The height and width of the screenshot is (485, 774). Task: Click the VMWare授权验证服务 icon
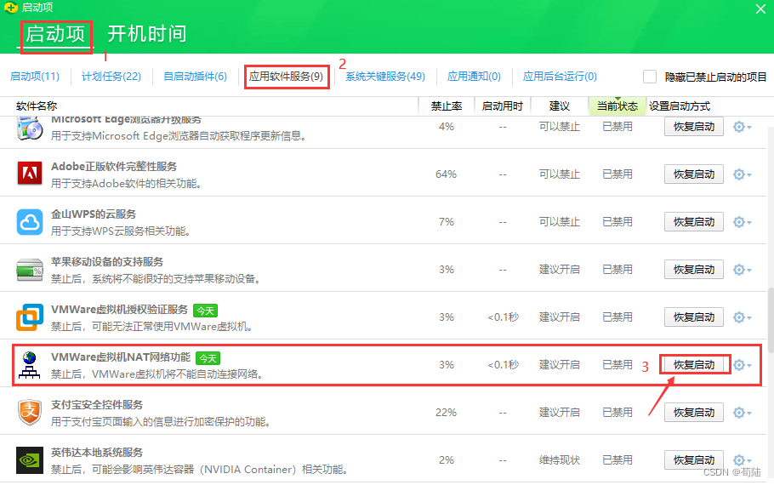(x=30, y=317)
